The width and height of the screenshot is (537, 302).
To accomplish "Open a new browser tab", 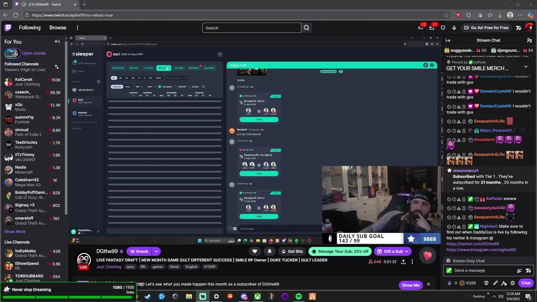I will (x=84, y=4).
